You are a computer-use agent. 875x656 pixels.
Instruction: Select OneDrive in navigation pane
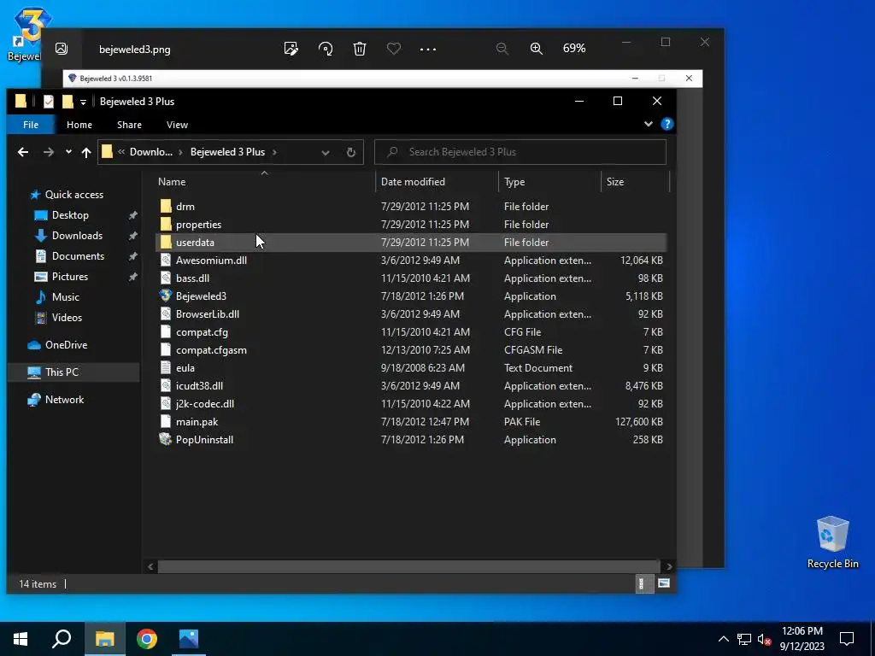(66, 345)
